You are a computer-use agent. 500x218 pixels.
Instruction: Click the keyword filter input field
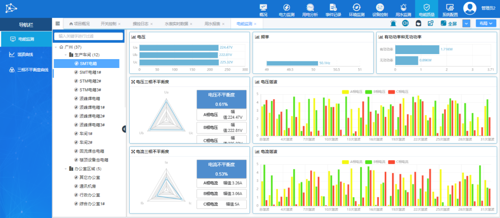(88, 36)
